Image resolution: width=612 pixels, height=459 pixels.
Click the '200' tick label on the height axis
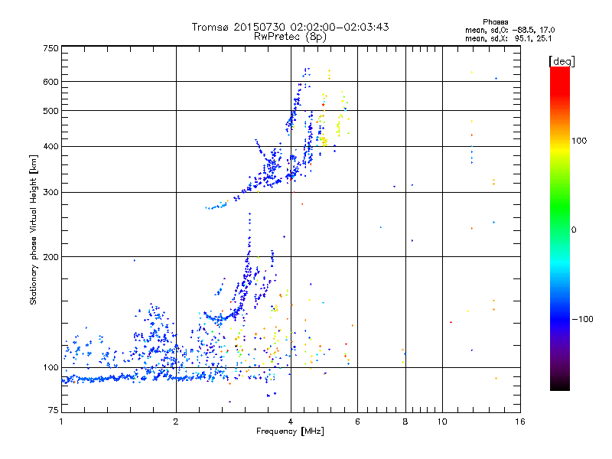pos(50,257)
